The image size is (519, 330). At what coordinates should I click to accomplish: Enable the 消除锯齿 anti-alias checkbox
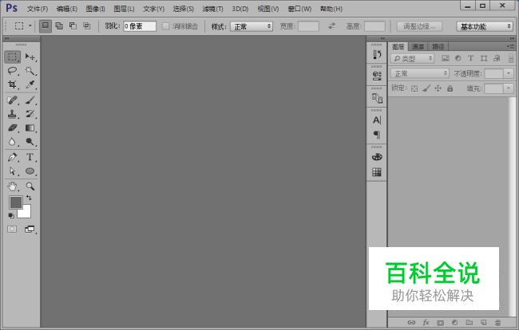point(166,26)
